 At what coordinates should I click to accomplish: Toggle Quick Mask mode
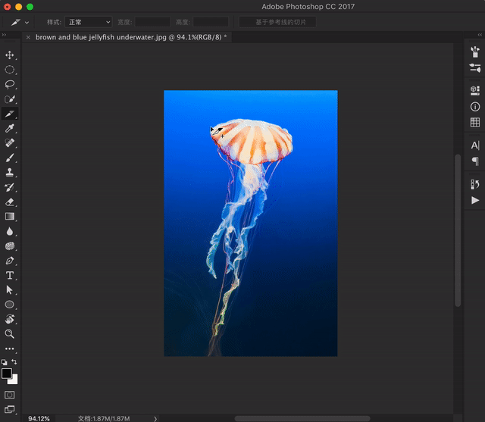coord(10,395)
